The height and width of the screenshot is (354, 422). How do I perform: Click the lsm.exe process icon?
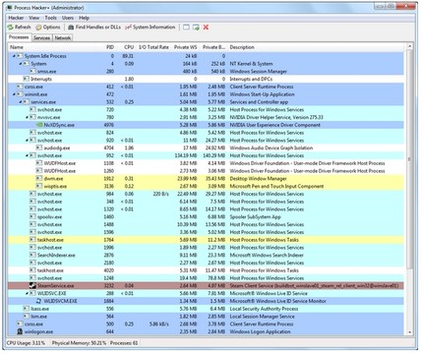pyautogui.click(x=27, y=317)
